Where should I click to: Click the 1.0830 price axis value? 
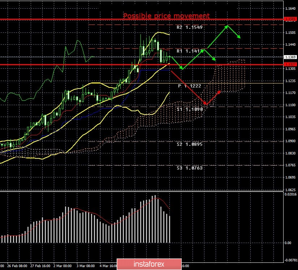290,153
